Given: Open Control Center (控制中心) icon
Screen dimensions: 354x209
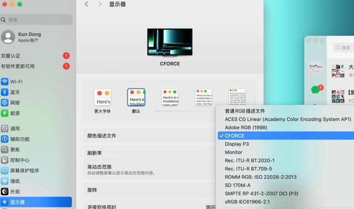Looking at the screenshot, I should point(5,160).
